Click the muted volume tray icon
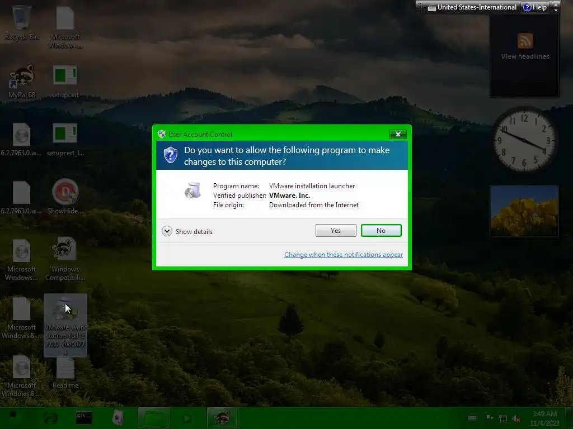Screen dimensions: 573x429 click(516, 418)
